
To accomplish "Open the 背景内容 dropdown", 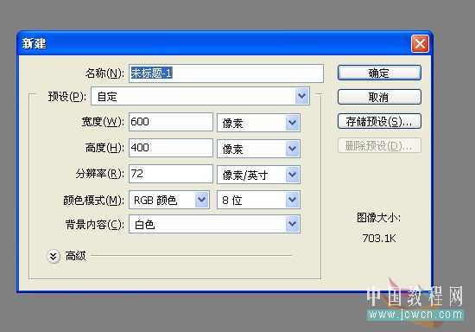I will (x=214, y=224).
